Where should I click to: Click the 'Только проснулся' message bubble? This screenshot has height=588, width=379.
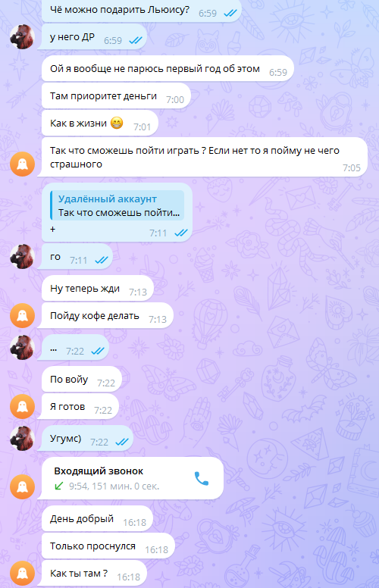[108, 546]
